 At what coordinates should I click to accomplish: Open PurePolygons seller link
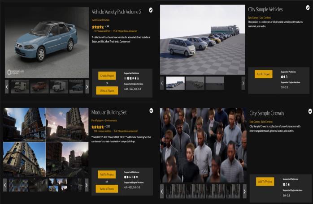97,120
